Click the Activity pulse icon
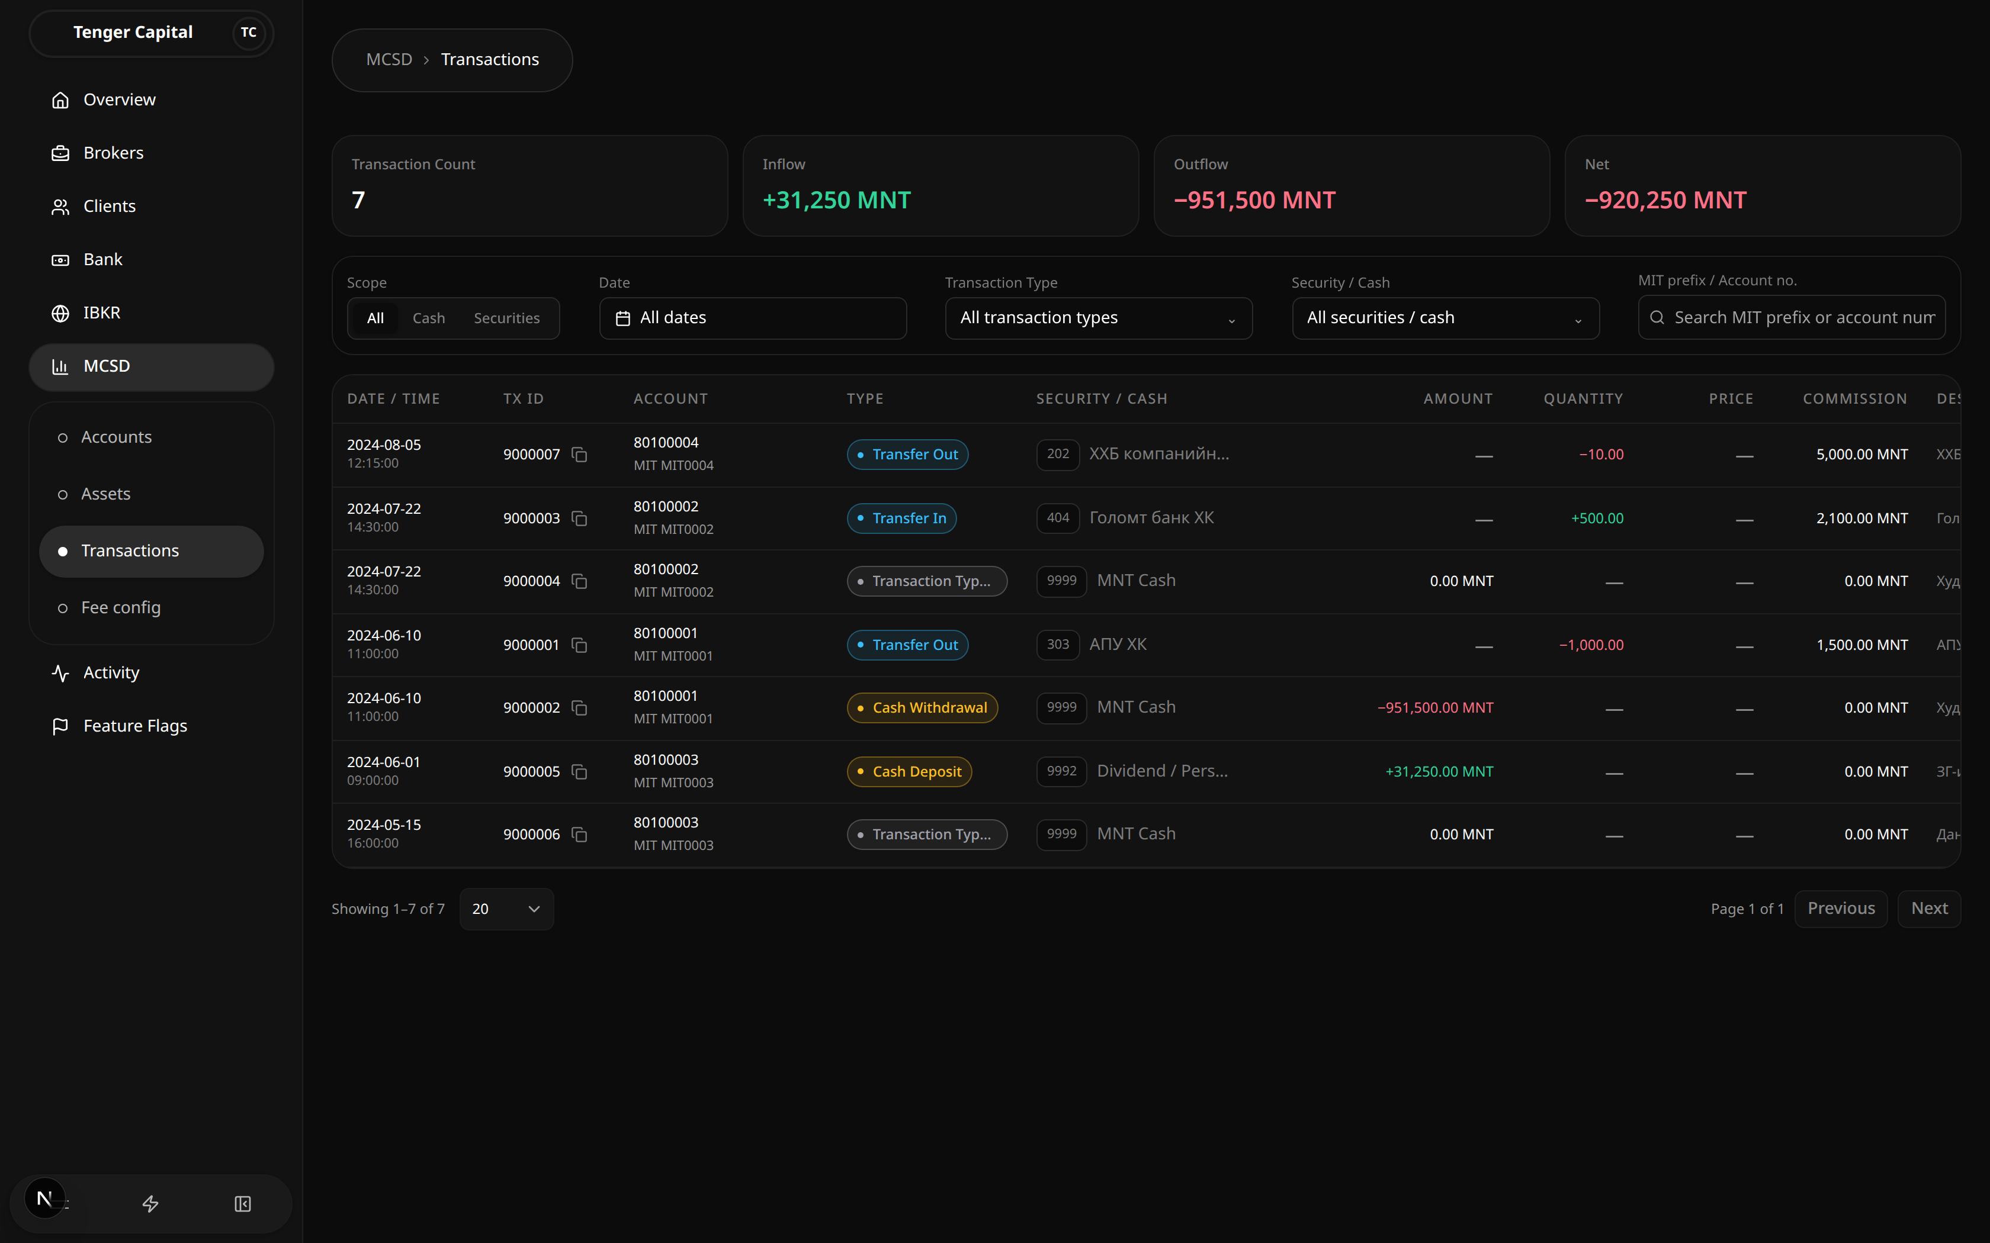 [60, 674]
